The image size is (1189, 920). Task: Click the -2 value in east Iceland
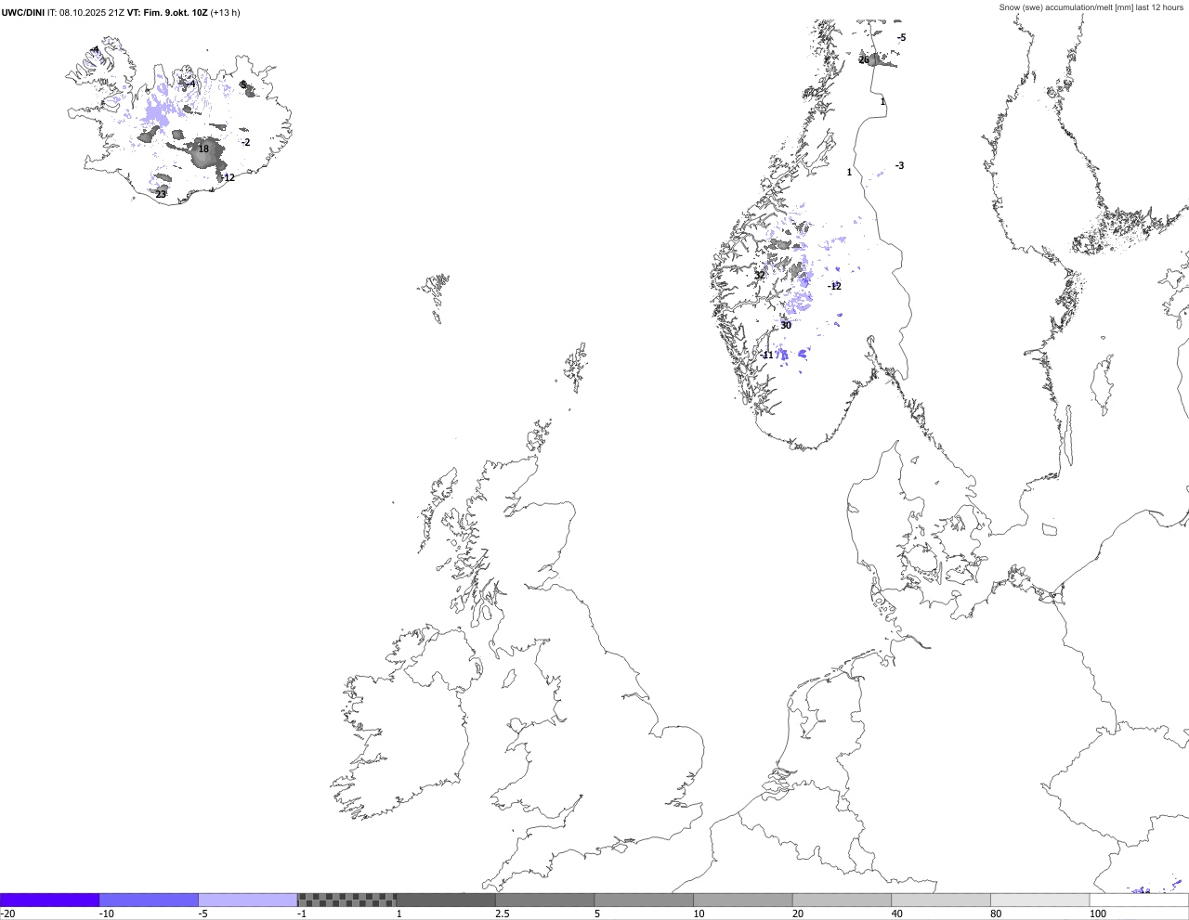[x=245, y=142]
